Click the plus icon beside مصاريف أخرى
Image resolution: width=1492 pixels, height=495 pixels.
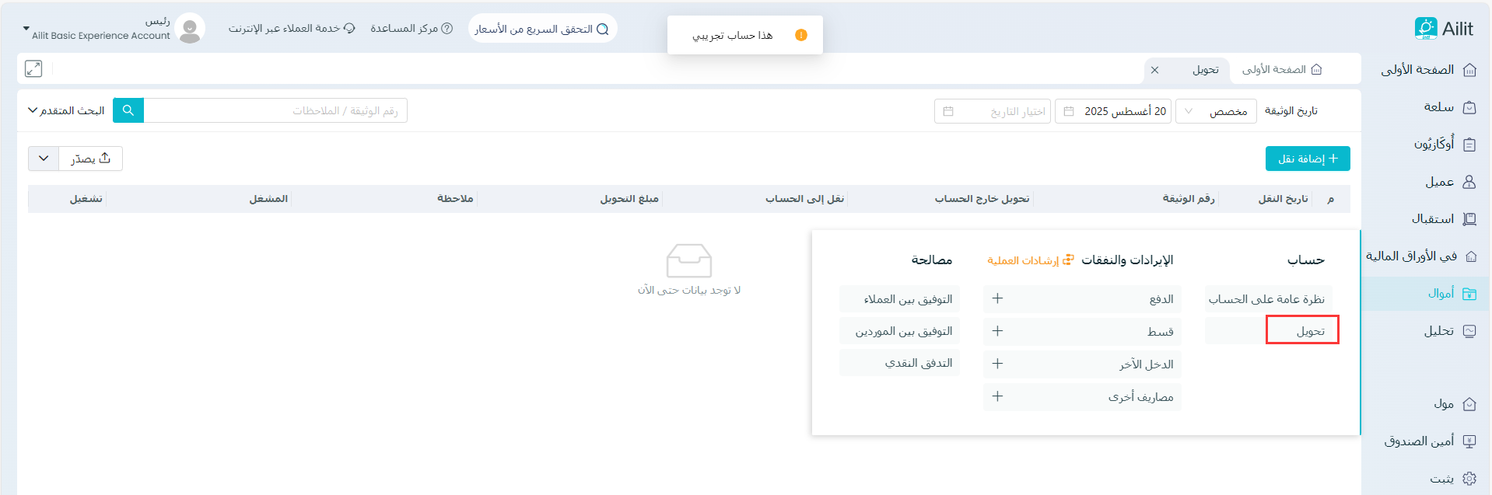[997, 396]
